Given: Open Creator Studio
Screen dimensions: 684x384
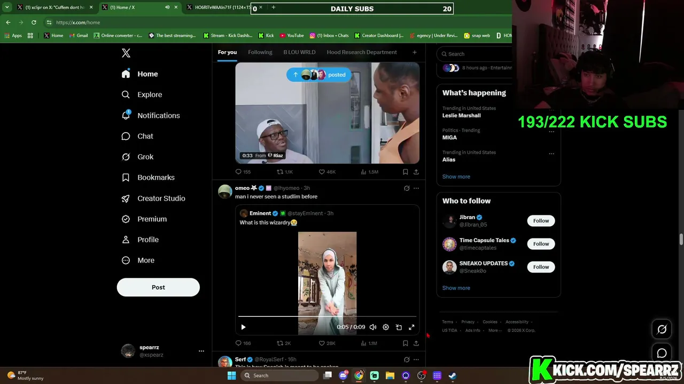Looking at the screenshot, I should tap(154, 198).
